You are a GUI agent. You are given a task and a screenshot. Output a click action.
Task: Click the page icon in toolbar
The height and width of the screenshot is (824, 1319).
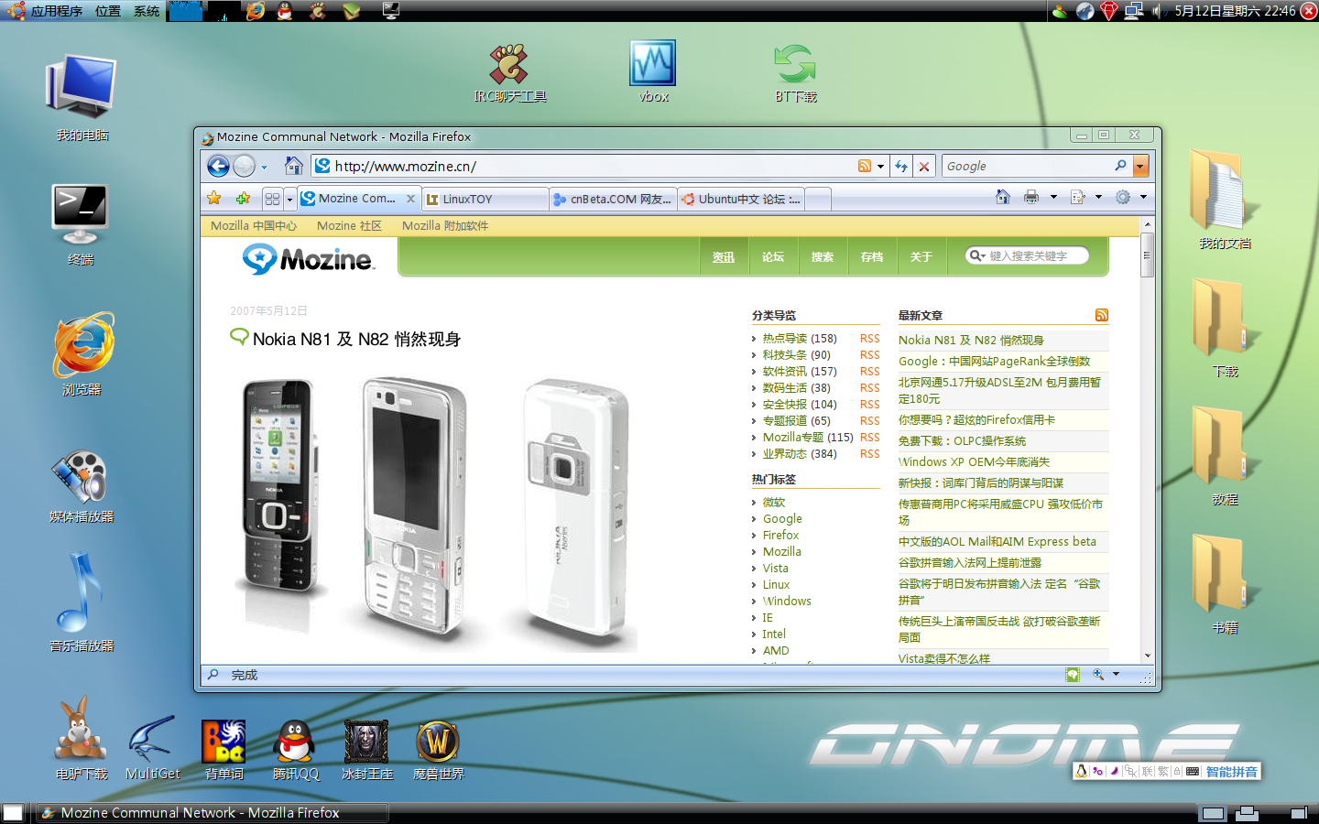pos(1077,197)
